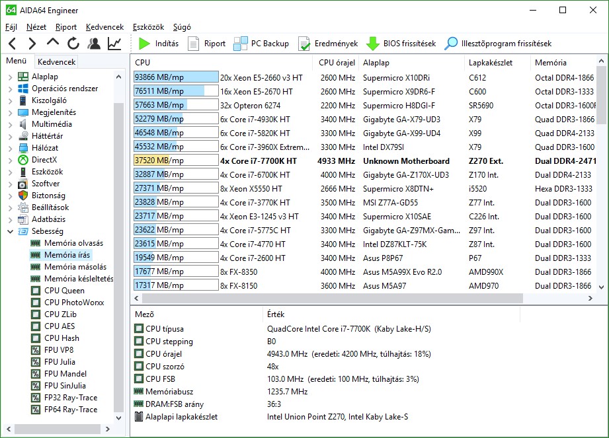Click the graph chart icon in toolbar
The image size is (609, 438).
(114, 44)
